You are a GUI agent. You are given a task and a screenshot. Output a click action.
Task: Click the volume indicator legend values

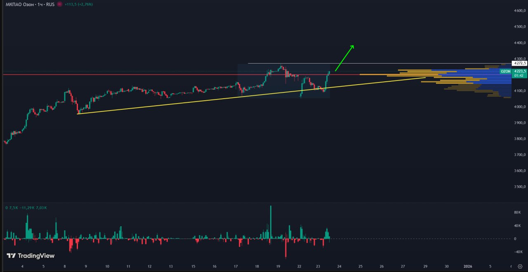tap(26, 208)
